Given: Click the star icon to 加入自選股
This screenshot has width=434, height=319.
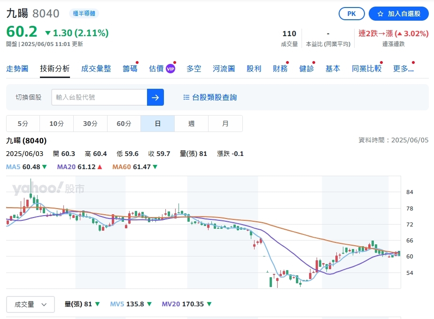Looking at the screenshot, I should pos(380,14).
